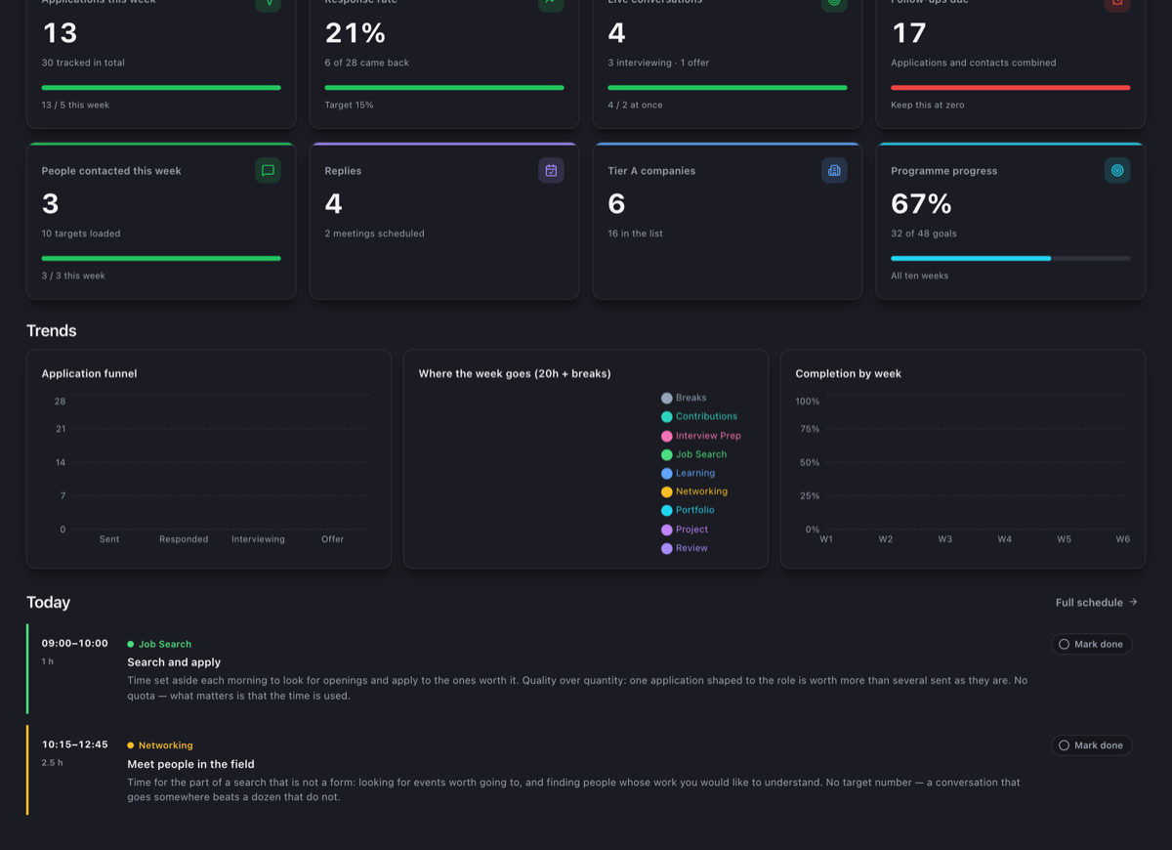Click the Today section heading
The height and width of the screenshot is (850, 1172).
(49, 602)
